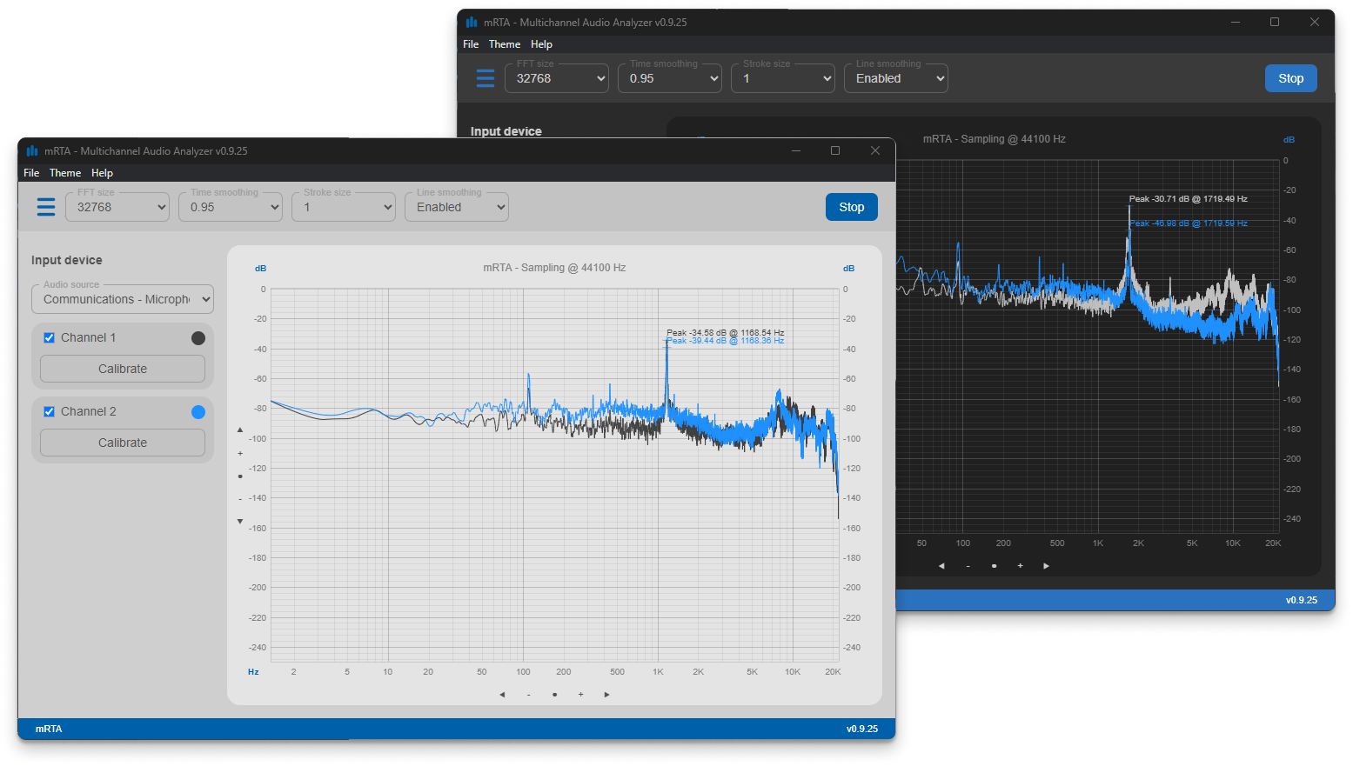Open Stroke size dropdown in dark window

pos(783,78)
